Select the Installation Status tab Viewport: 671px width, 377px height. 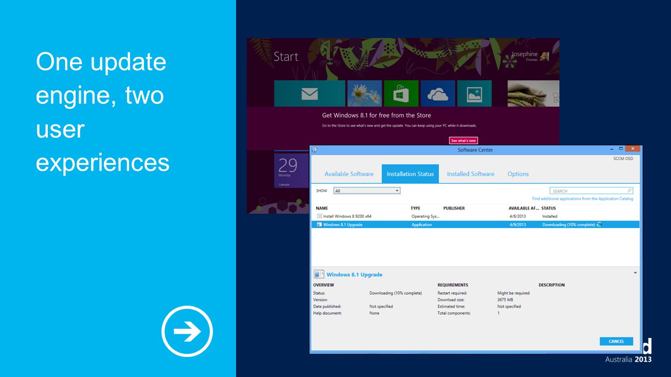point(410,174)
